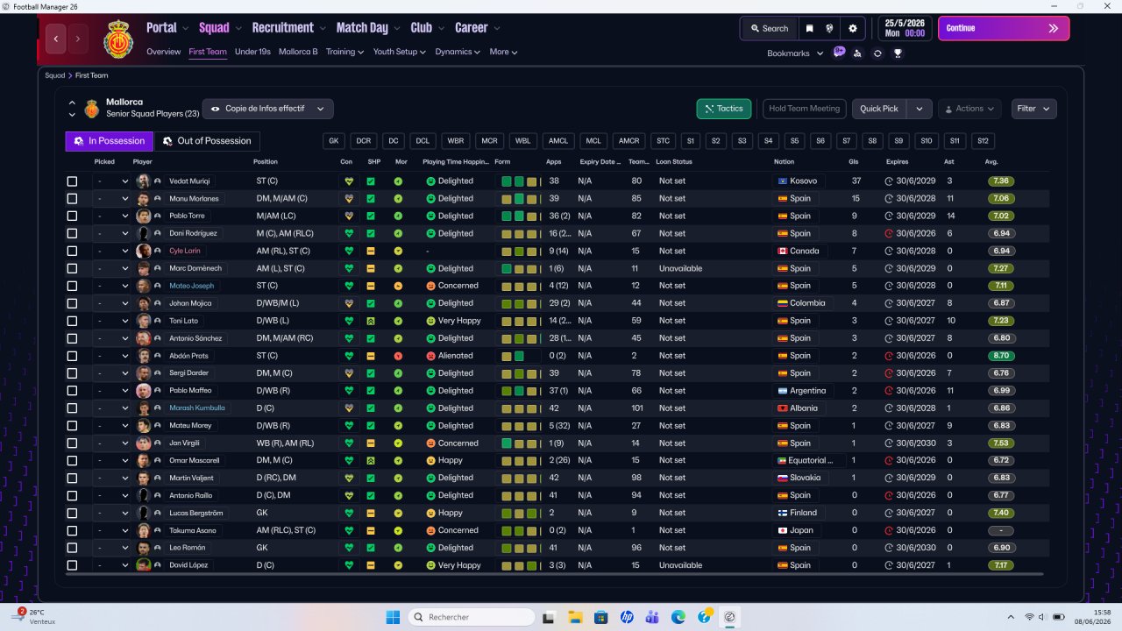The image size is (1122, 631).
Task: Click the Quick Pick button
Action: pos(879,109)
